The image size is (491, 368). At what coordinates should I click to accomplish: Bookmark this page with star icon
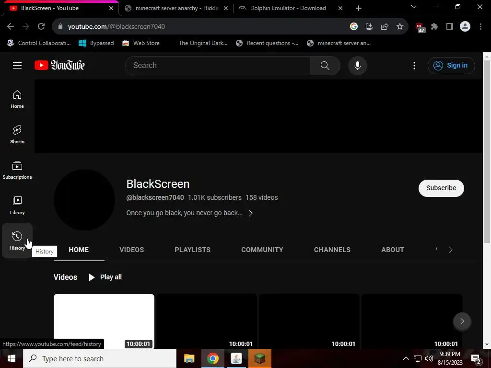[400, 27]
